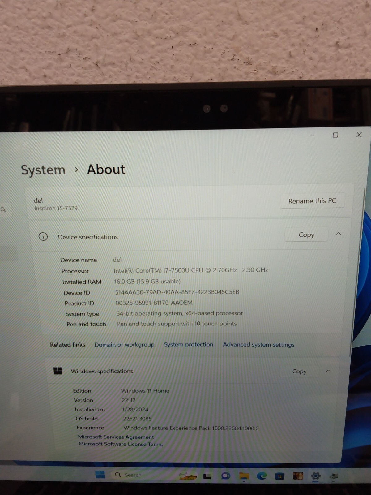Copy the device specifications
371x495 pixels.
pos(306,235)
